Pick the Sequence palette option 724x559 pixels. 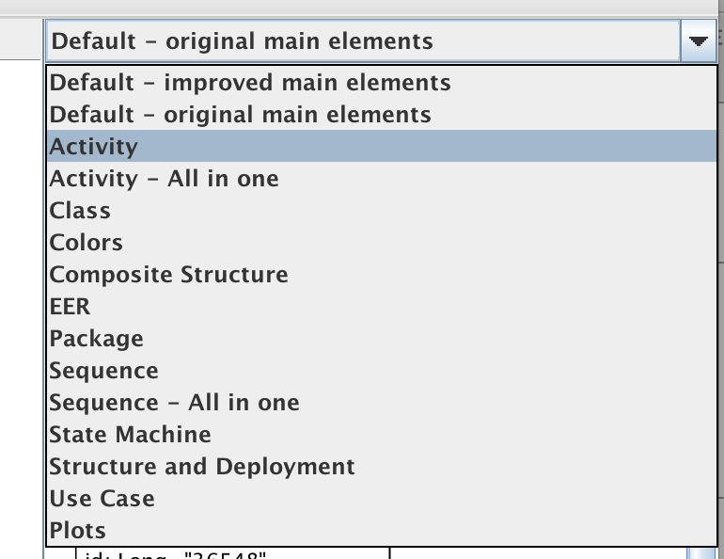coord(382,370)
